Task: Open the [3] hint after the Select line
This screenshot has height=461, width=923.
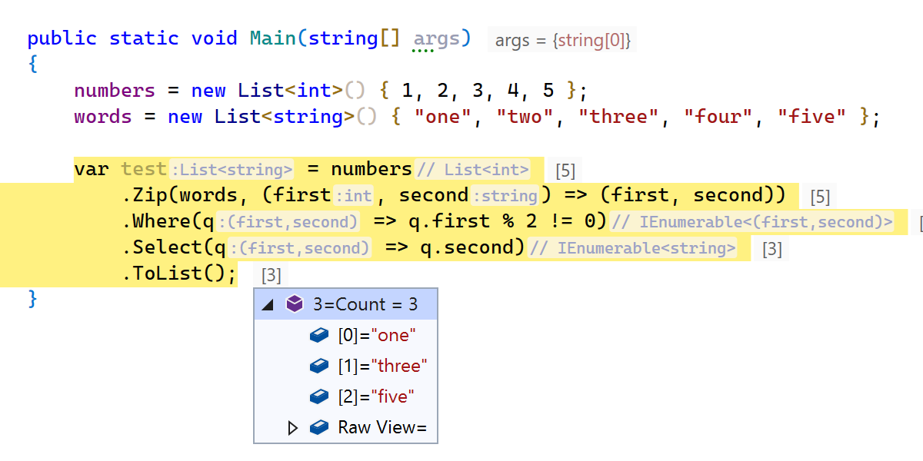Action: (772, 249)
